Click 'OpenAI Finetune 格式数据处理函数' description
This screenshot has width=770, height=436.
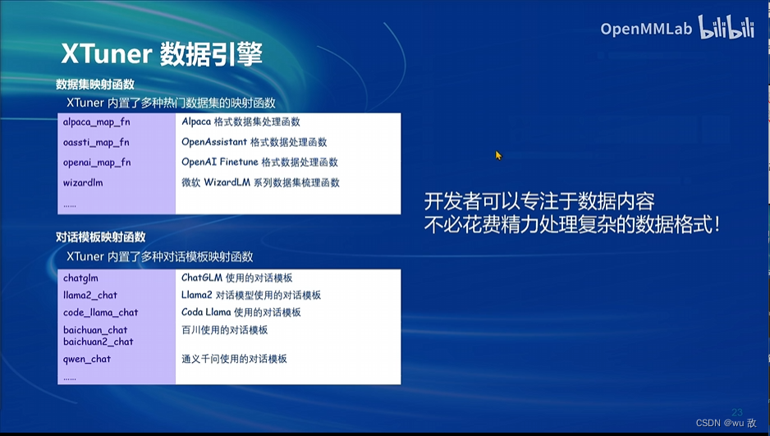(259, 162)
